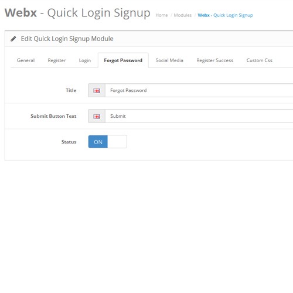Open the Social Media tab
The width and height of the screenshot is (293, 293).
pos(169,60)
